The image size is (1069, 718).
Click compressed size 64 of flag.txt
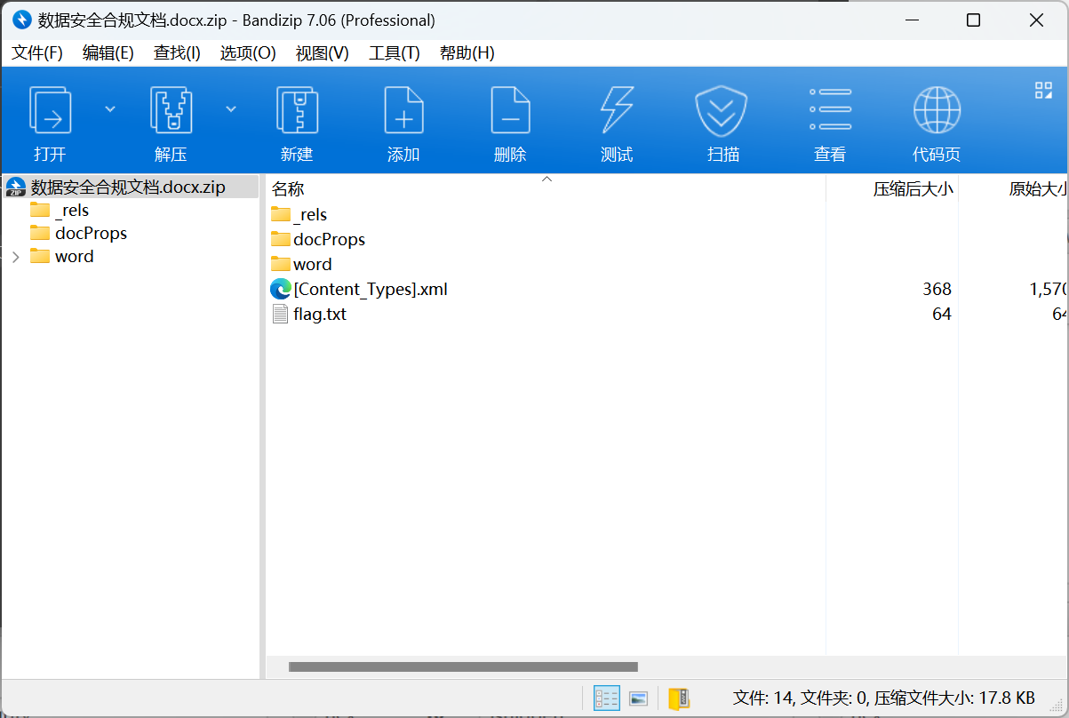942,314
